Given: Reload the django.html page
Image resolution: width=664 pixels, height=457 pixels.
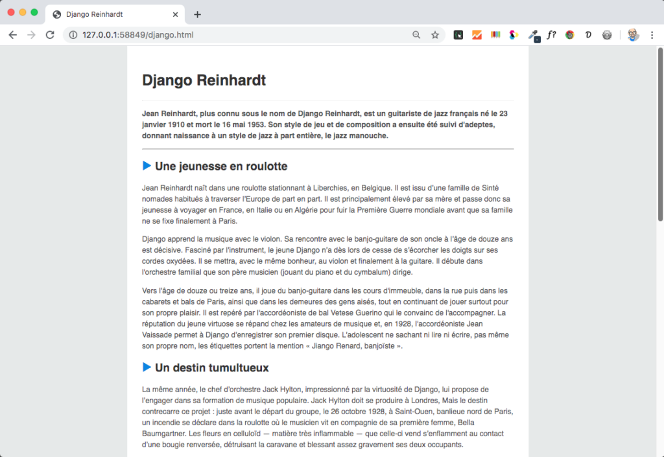Looking at the screenshot, I should click(x=50, y=35).
